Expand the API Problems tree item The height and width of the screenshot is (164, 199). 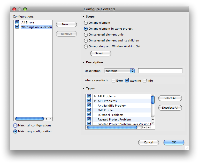(95, 96)
